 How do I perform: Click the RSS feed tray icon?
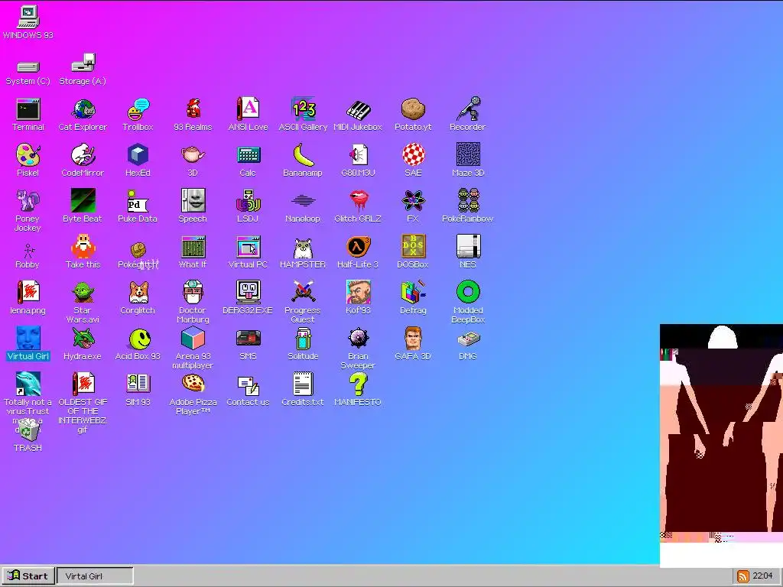click(x=743, y=576)
